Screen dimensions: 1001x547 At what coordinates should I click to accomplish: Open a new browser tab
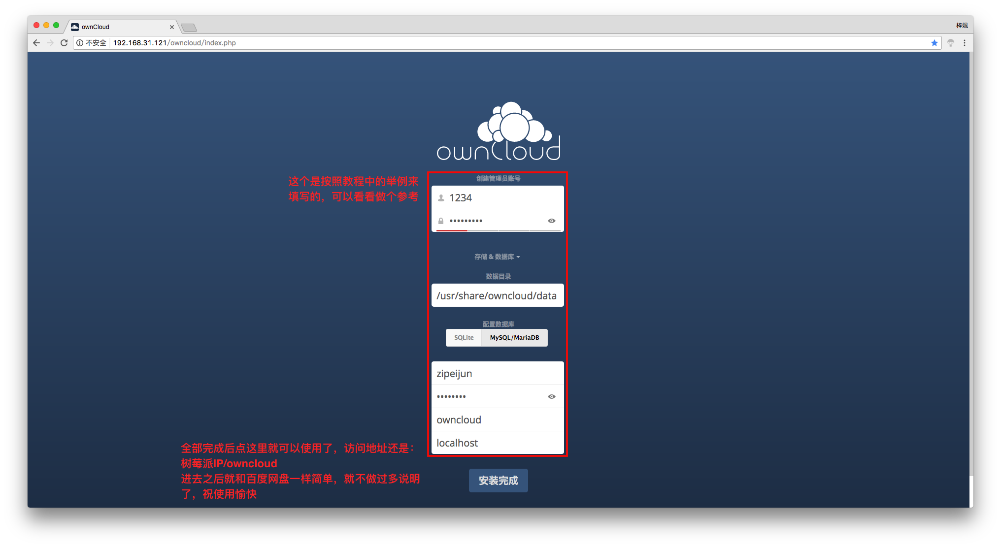(189, 28)
